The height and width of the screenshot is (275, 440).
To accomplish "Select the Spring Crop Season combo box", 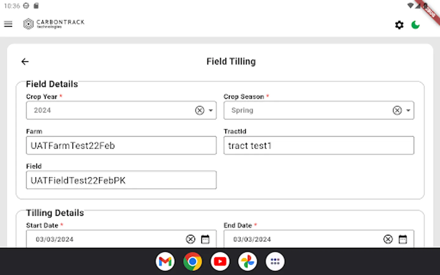I will pyautogui.click(x=319, y=110).
